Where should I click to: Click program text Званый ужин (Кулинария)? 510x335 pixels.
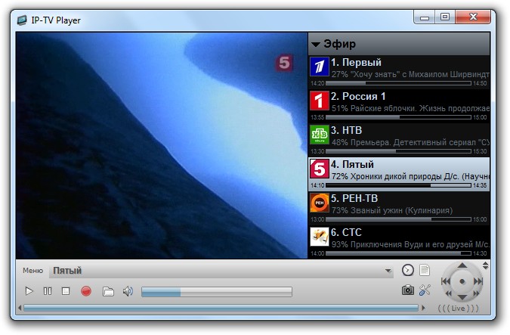[401, 211]
